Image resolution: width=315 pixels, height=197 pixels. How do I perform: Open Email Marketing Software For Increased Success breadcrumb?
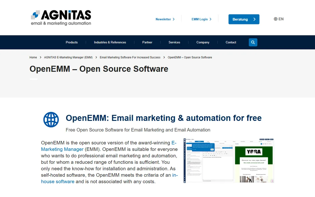coord(130,58)
